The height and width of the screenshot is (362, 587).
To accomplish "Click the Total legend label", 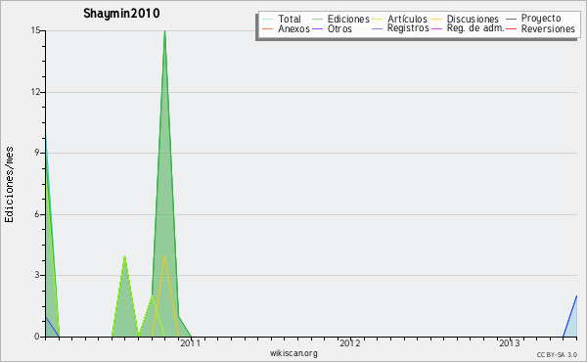I will [290, 19].
